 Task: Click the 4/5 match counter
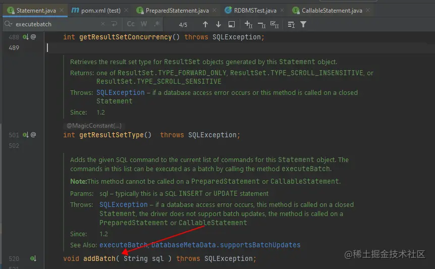tap(183, 25)
